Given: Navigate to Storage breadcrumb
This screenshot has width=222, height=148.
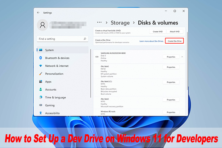Looking at the screenshot, I should [x=120, y=23].
